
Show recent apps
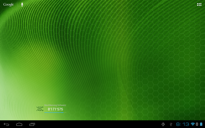(x=32, y=124)
